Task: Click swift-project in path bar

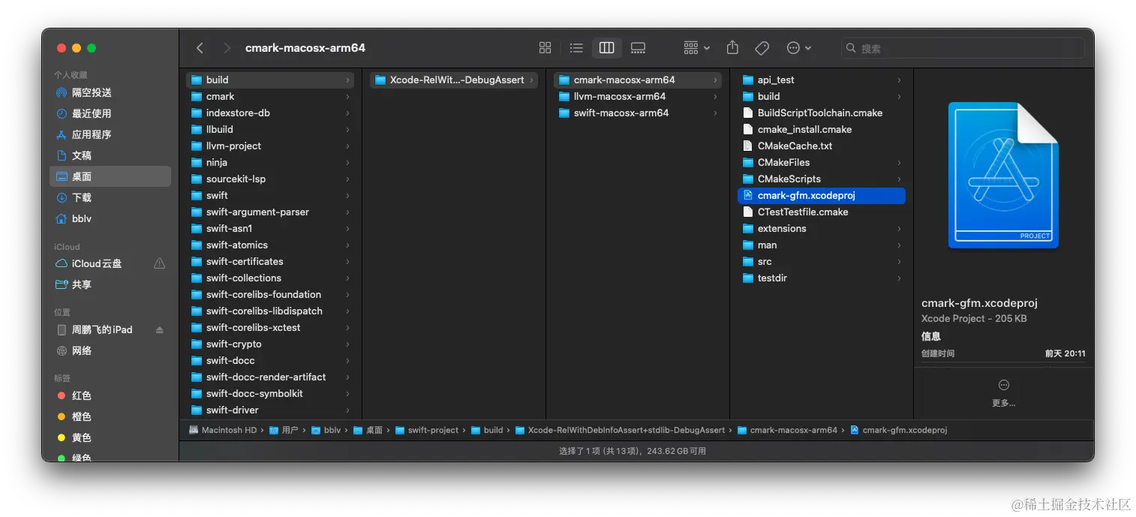Action: point(427,430)
